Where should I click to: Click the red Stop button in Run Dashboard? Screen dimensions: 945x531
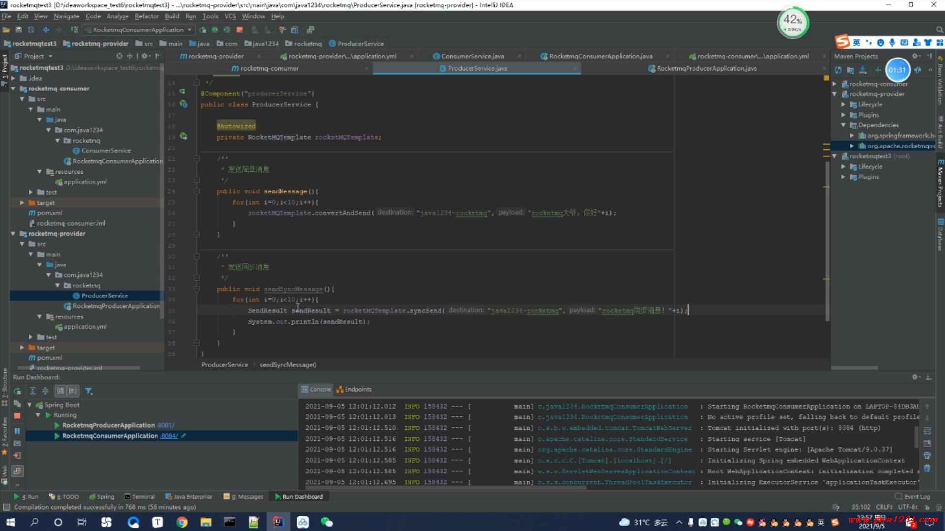(x=17, y=416)
